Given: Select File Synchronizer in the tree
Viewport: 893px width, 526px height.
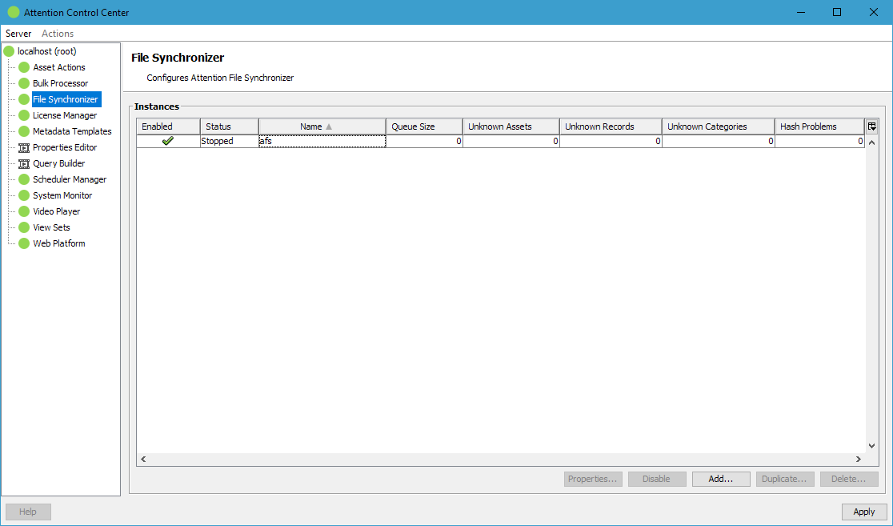Looking at the screenshot, I should tap(66, 99).
